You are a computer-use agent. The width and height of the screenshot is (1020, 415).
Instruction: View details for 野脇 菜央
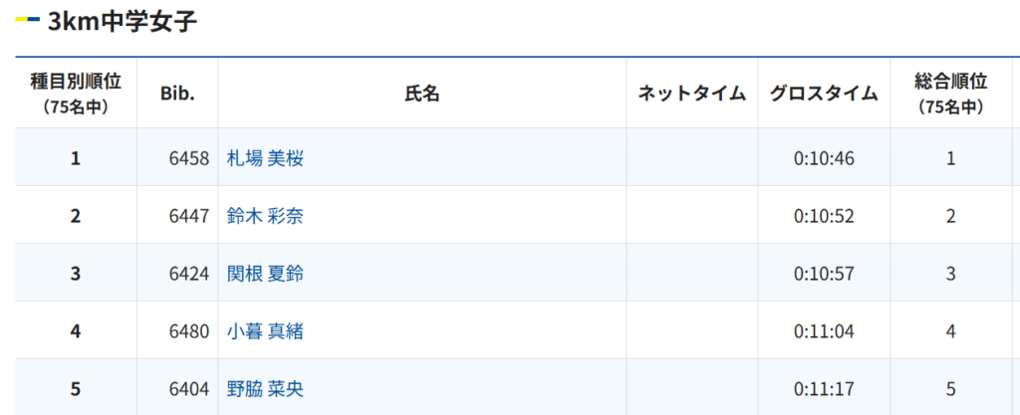(x=265, y=389)
